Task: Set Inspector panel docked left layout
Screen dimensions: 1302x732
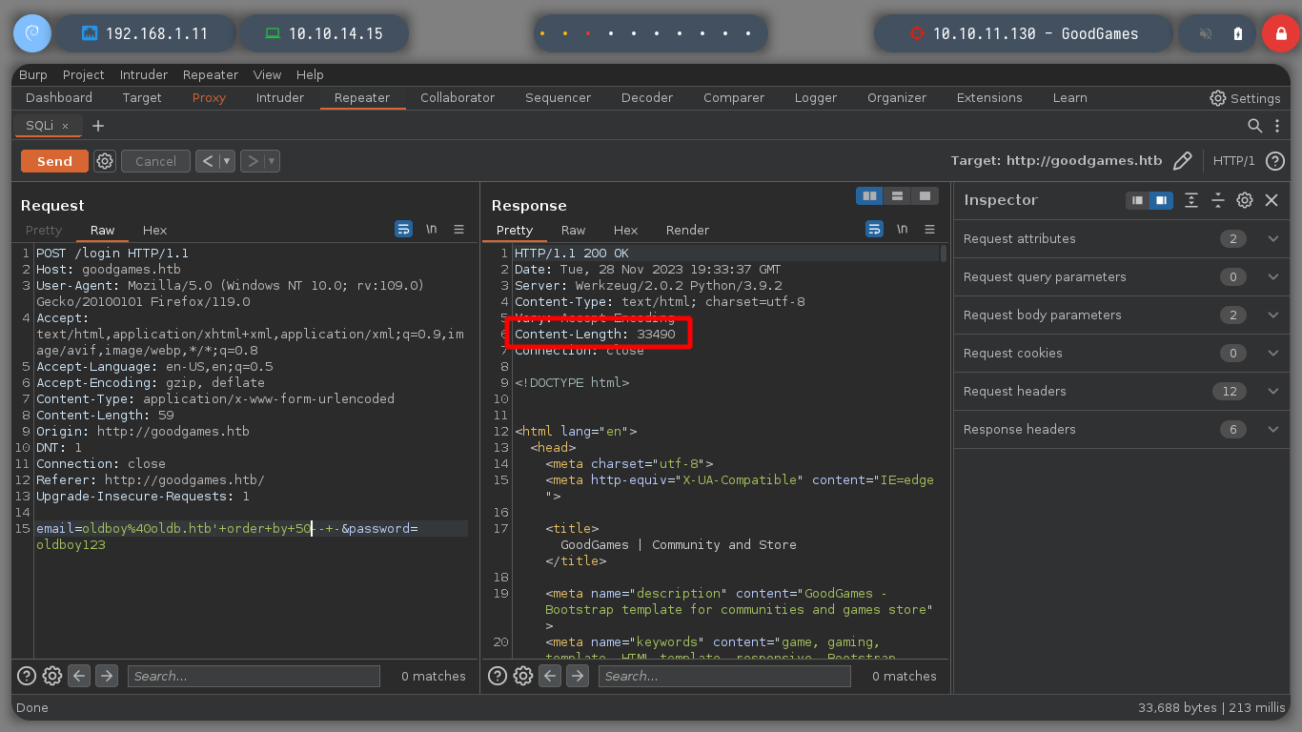Action: 1137,200
